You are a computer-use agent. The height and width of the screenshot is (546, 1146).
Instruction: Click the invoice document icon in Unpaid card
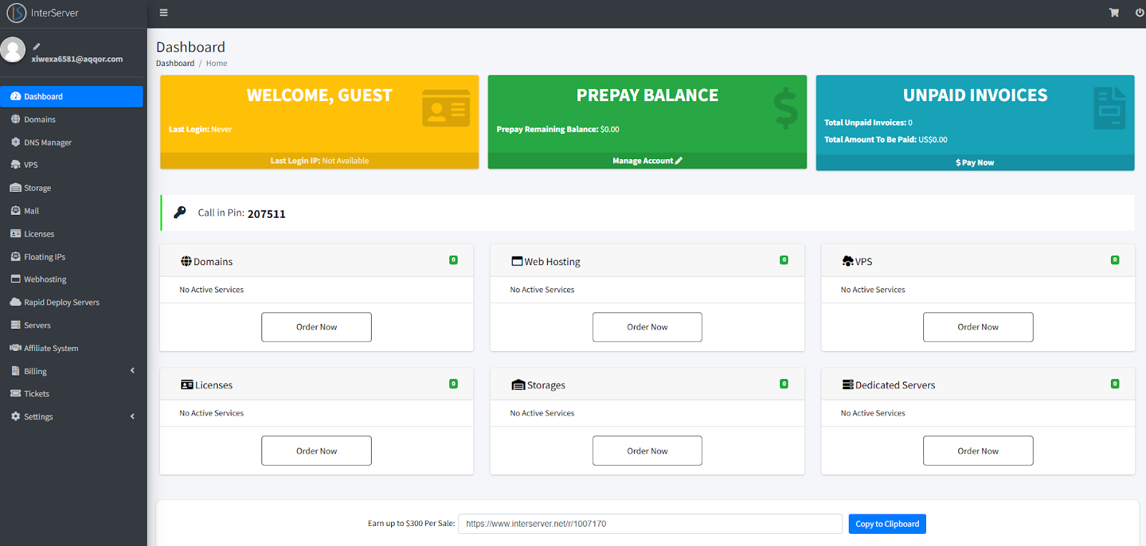coord(1109,108)
